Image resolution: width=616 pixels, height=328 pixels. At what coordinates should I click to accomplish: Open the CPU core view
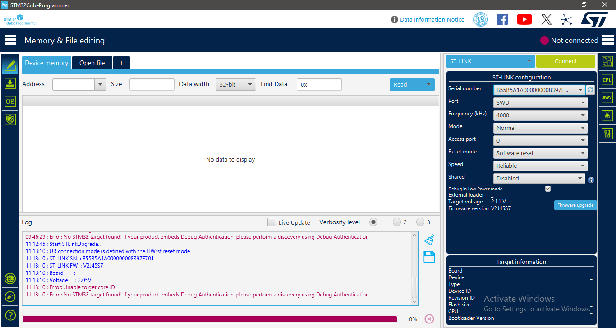[x=607, y=79]
